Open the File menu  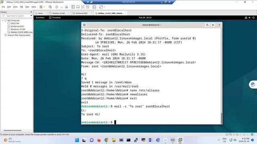pyautogui.click(x=3, y=7)
